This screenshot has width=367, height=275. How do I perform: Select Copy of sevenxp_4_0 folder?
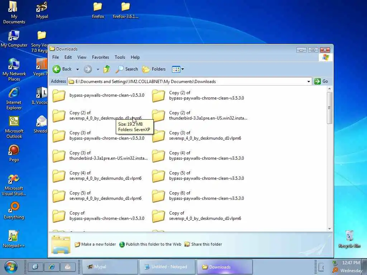(x=197, y=216)
